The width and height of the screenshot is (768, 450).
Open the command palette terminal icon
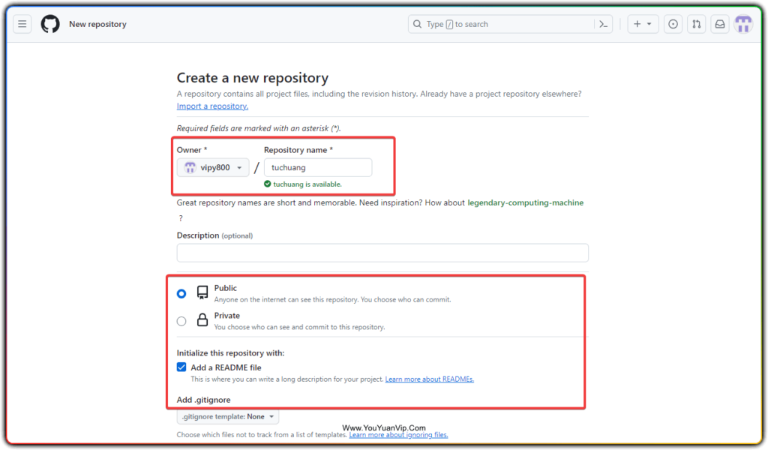603,23
